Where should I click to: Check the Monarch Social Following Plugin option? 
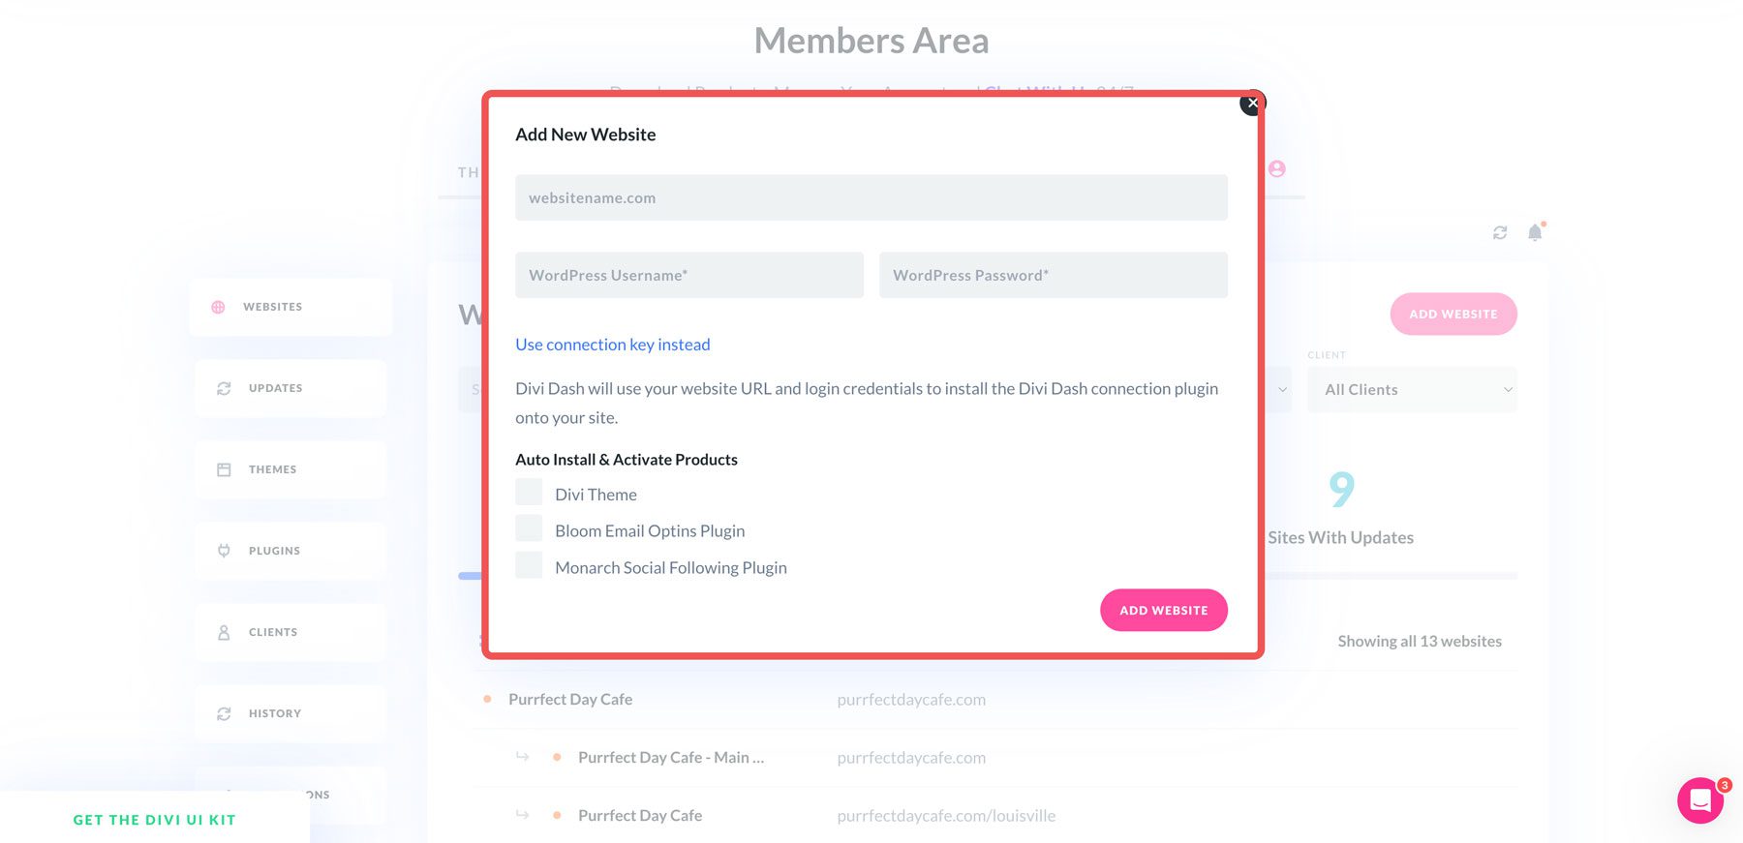point(529,564)
